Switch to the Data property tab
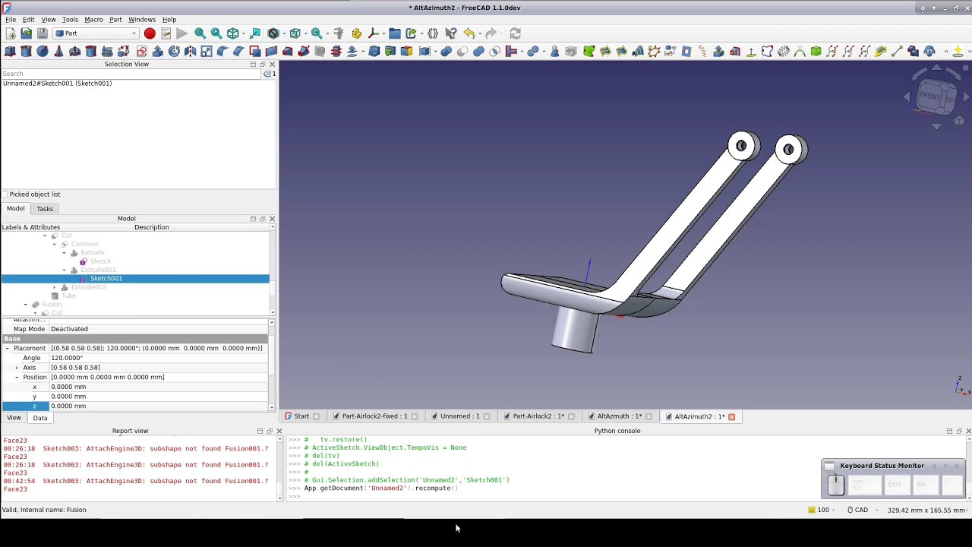The image size is (972, 547). tap(40, 418)
